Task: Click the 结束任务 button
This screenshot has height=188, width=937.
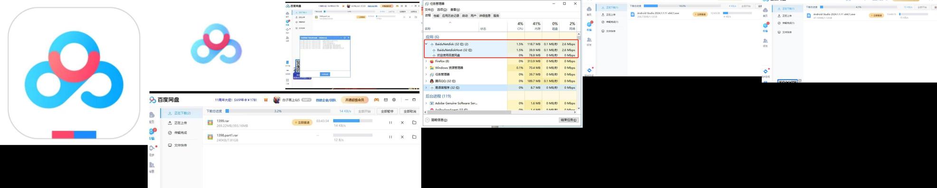Action: (x=568, y=120)
